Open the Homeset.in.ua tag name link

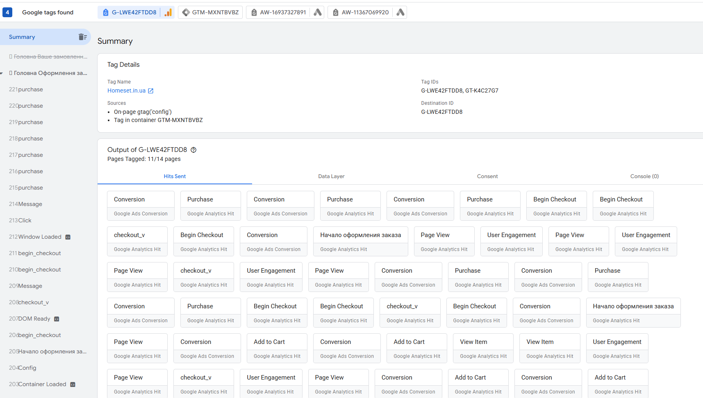(x=126, y=90)
